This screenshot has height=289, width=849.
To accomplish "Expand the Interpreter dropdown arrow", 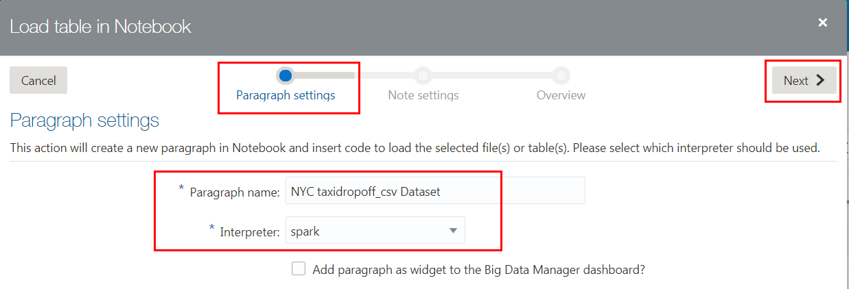I will click(x=453, y=231).
